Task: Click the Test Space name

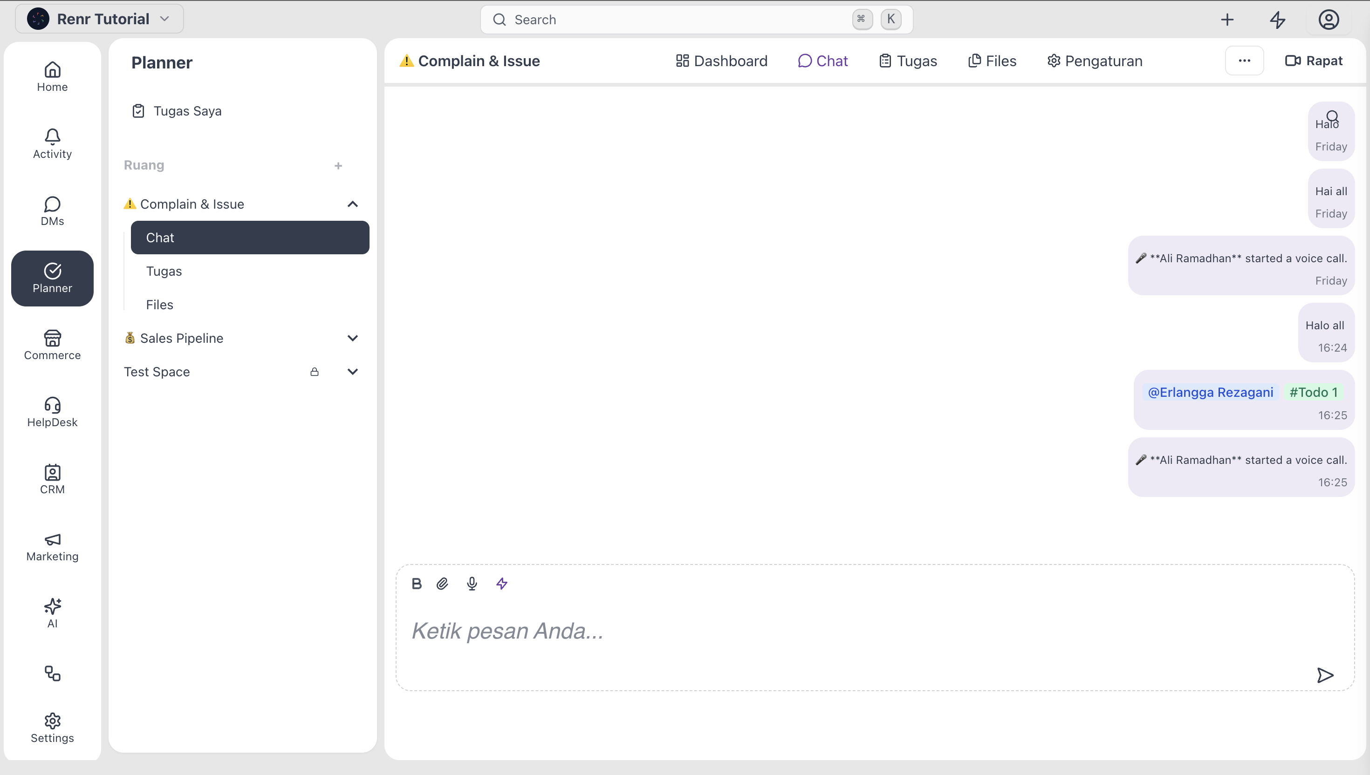Action: click(157, 372)
